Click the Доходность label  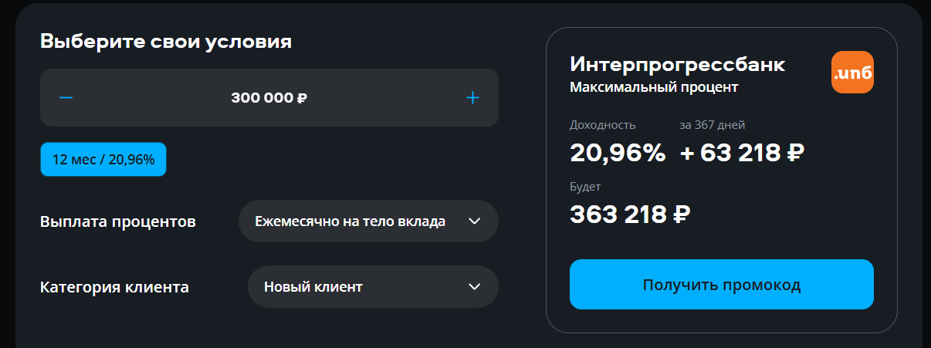[x=603, y=124]
